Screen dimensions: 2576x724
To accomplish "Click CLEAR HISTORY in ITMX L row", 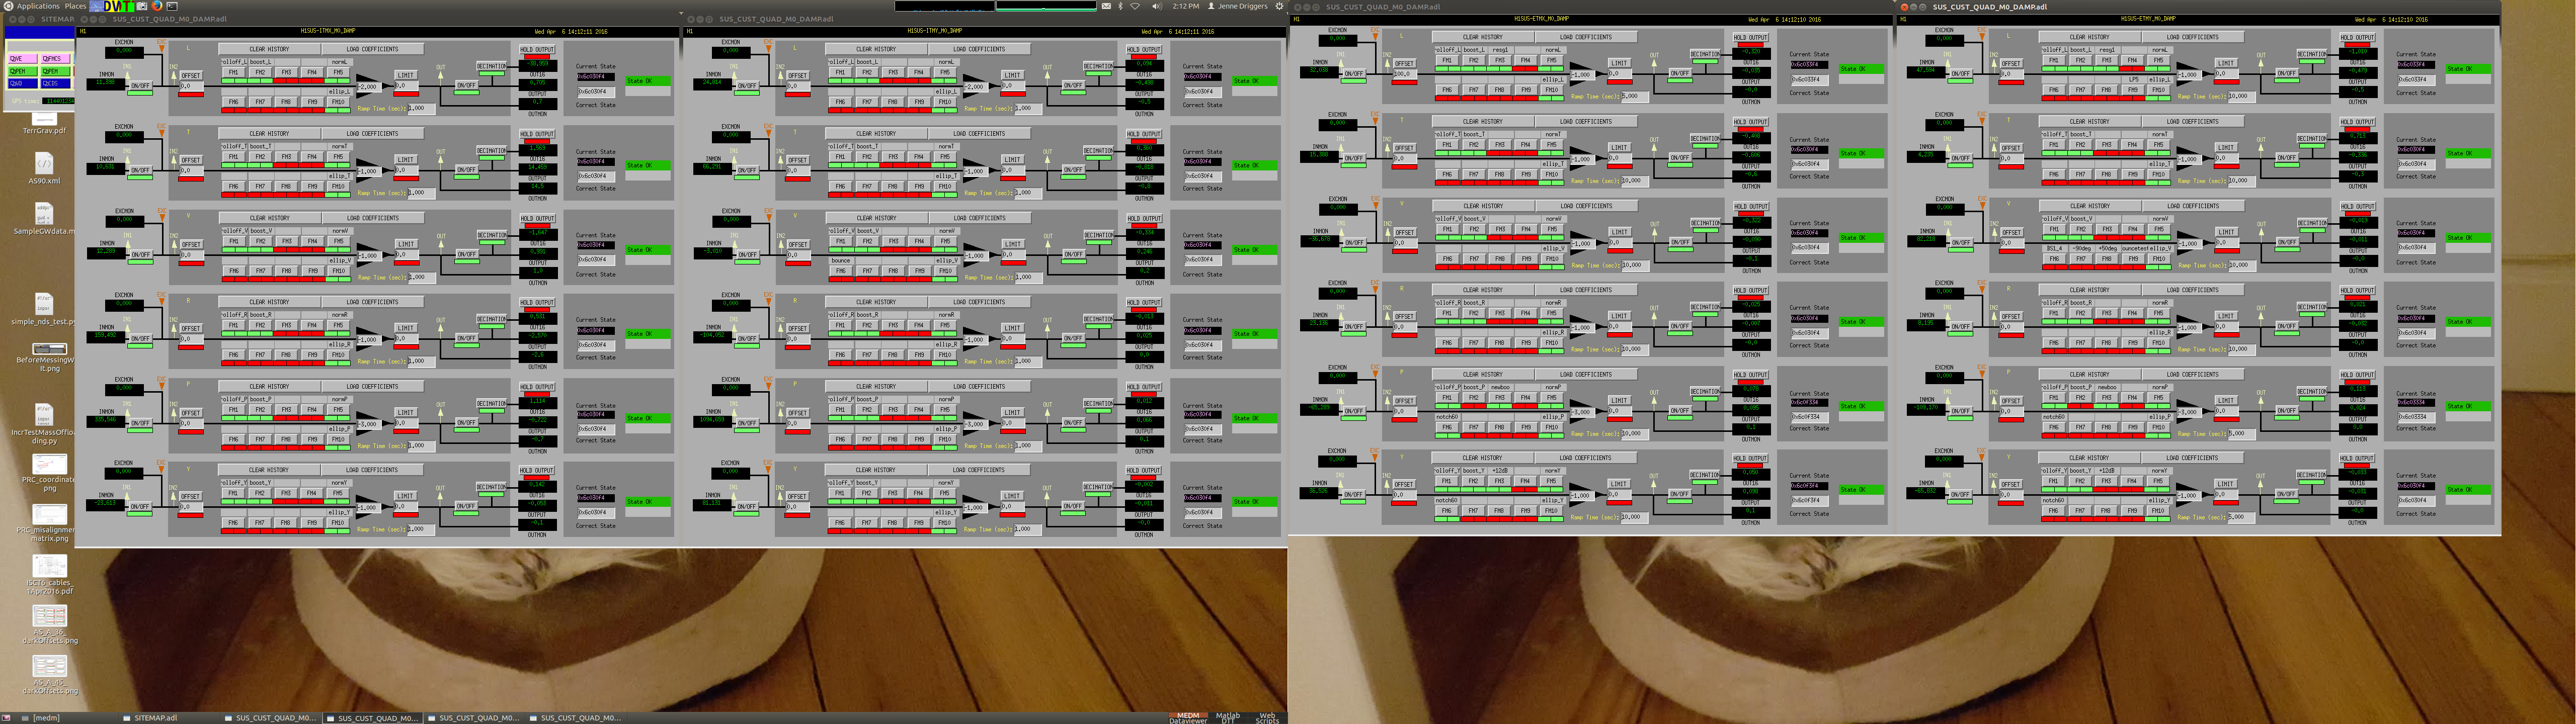I will coord(269,49).
